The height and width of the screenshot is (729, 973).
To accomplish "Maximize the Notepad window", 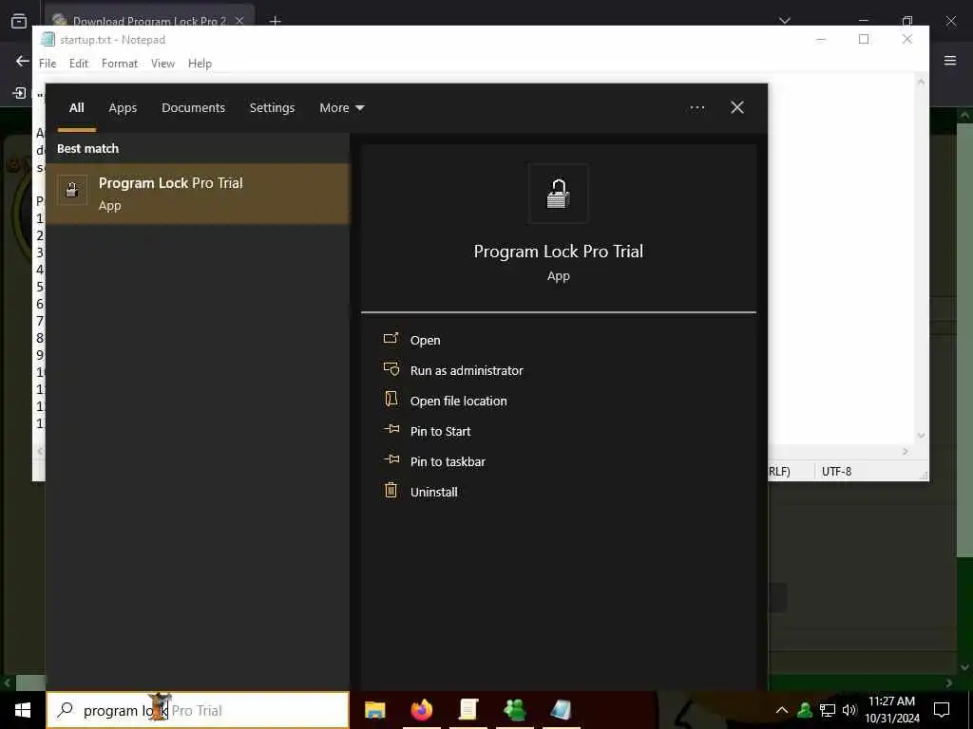I will [864, 40].
